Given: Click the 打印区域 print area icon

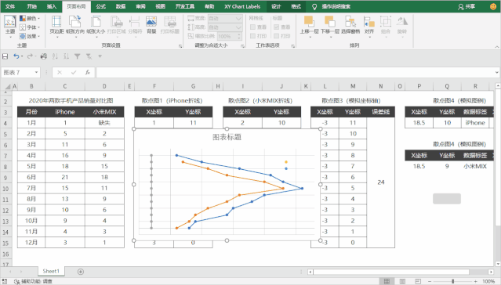Looking at the screenshot, I should tap(116, 23).
